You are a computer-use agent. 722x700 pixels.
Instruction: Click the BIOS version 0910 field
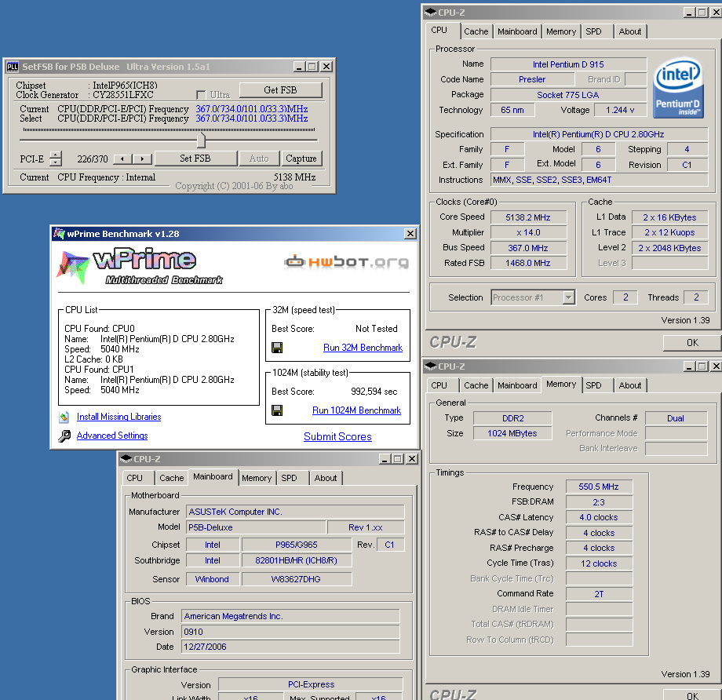tap(290, 632)
